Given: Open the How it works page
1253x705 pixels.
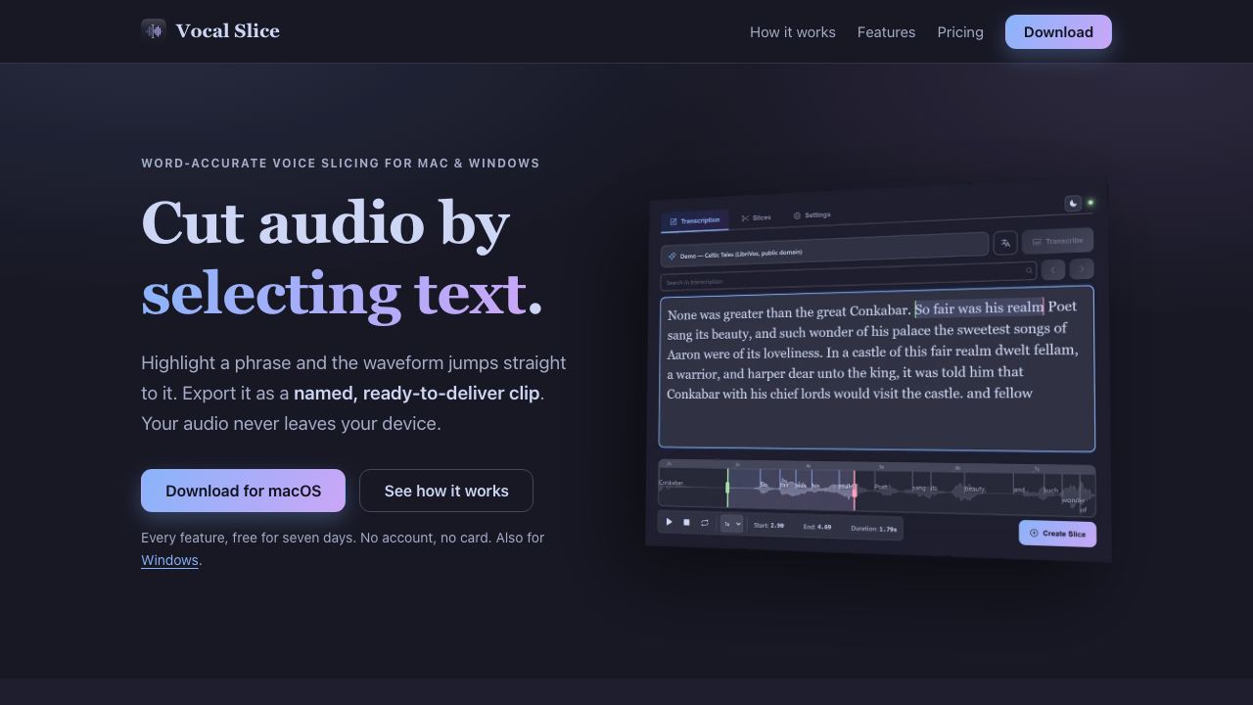Looking at the screenshot, I should click(x=793, y=32).
